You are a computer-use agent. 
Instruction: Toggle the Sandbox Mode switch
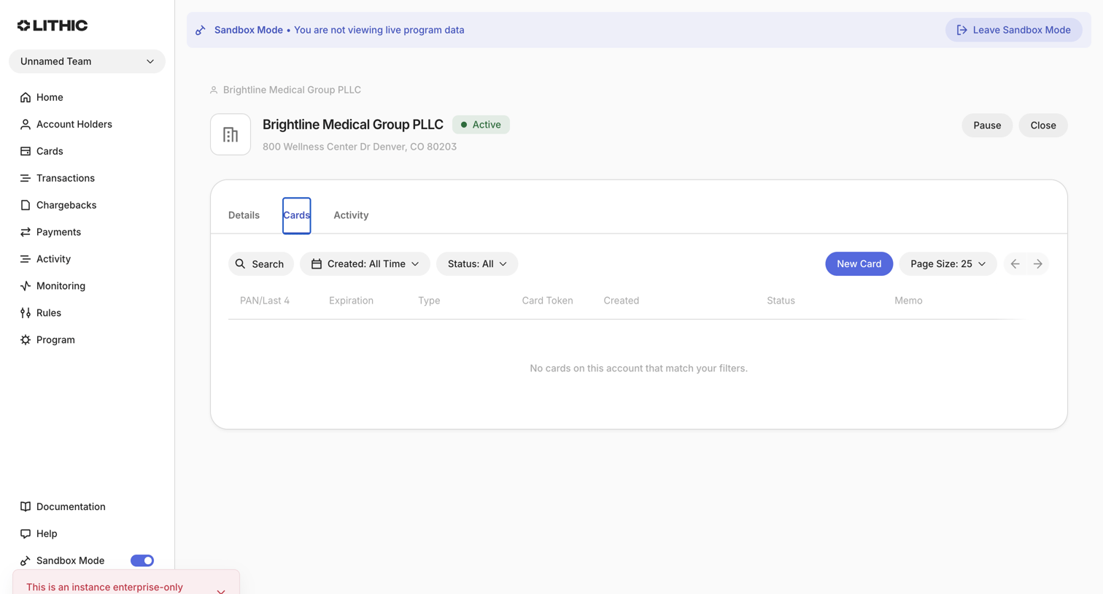(142, 560)
